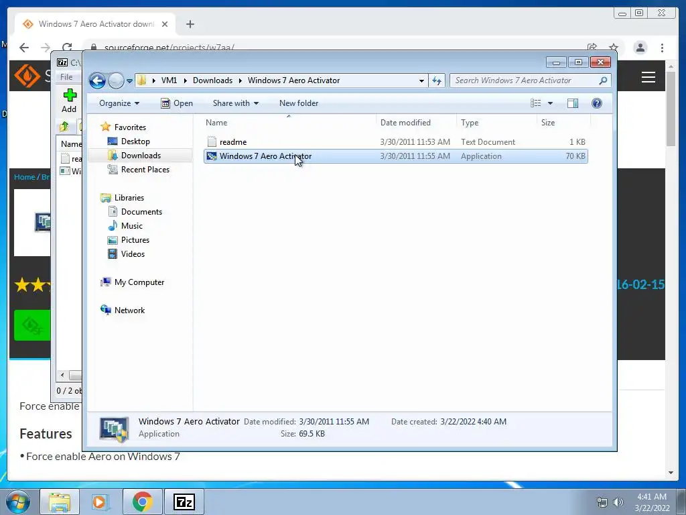Image resolution: width=686 pixels, height=515 pixels.
Task: Bookmark this page with the star icon
Action: tap(614, 48)
